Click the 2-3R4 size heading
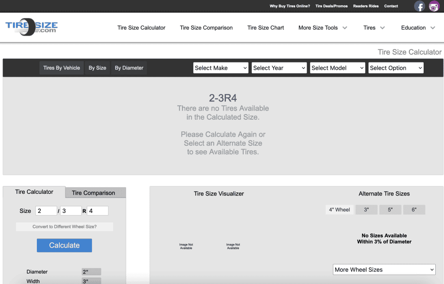Viewport: 444px width, 284px height. [x=223, y=98]
